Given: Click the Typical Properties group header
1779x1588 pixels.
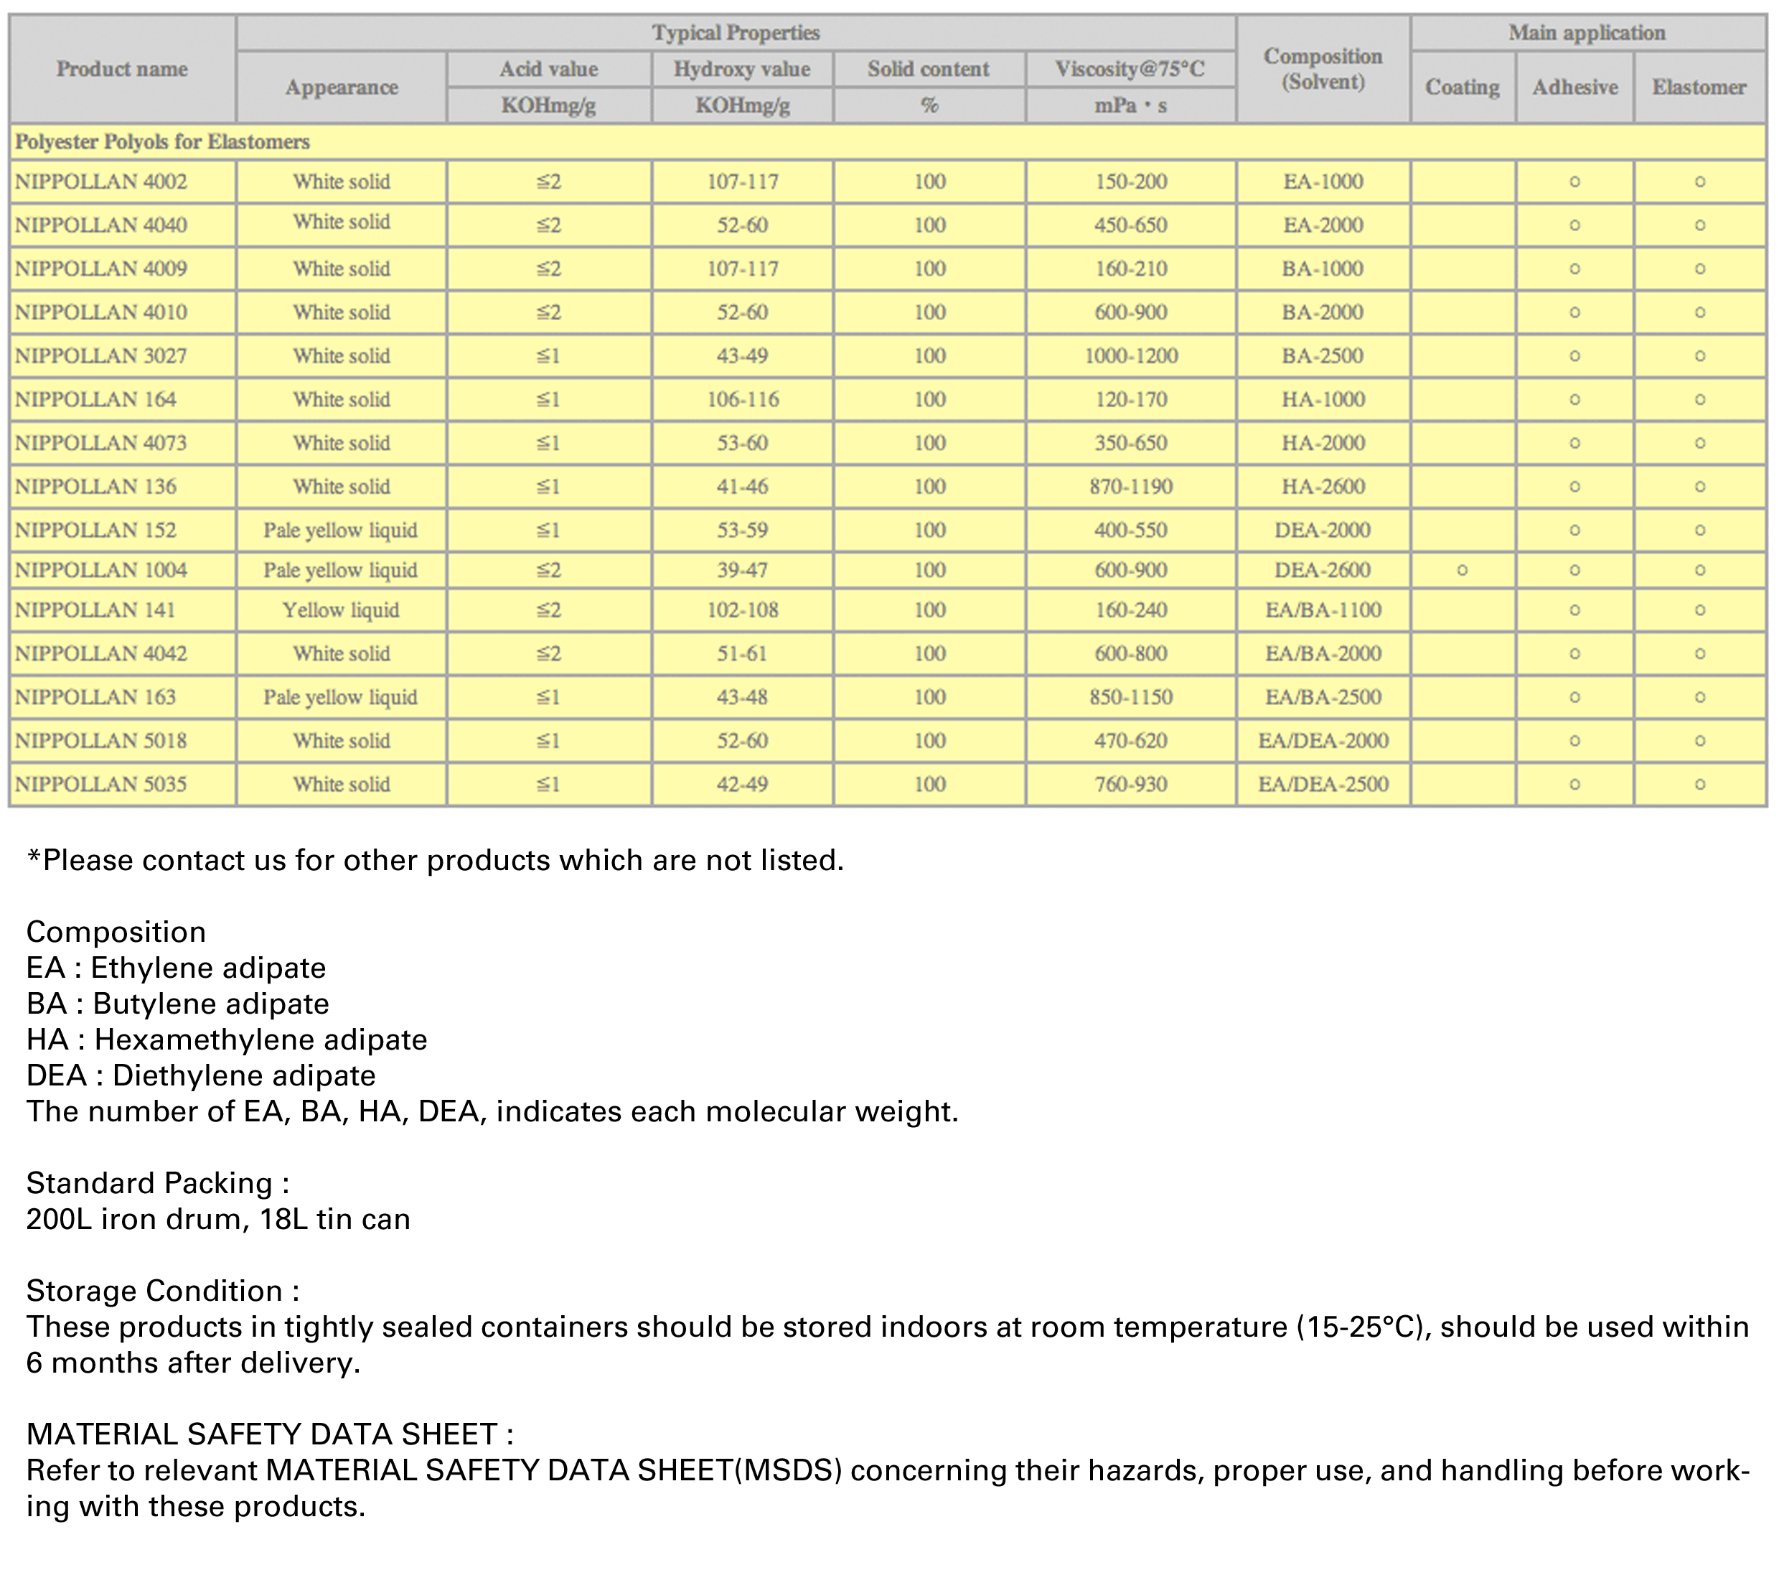Looking at the screenshot, I should click(736, 33).
